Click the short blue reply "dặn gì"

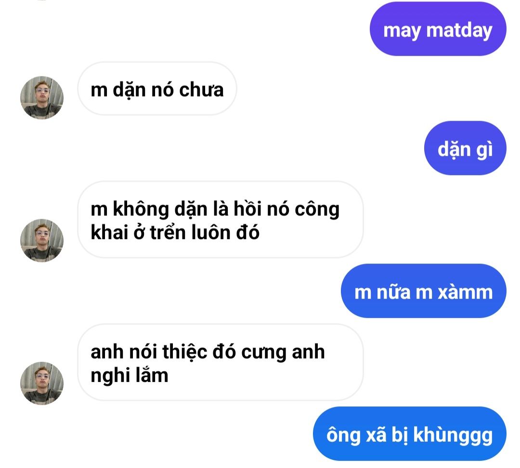(465, 148)
